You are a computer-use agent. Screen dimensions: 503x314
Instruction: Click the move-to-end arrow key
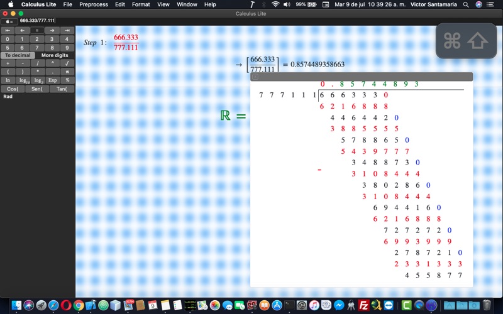tap(67, 30)
